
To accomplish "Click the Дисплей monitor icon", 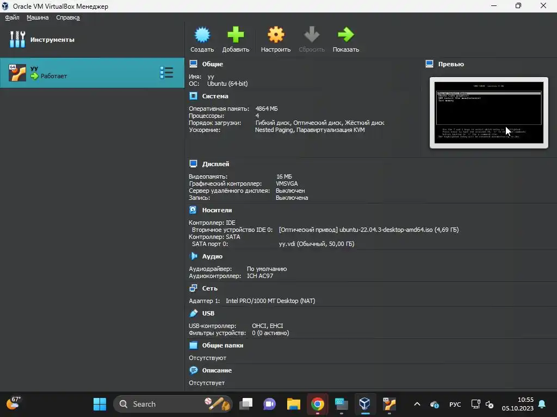I will point(193,164).
